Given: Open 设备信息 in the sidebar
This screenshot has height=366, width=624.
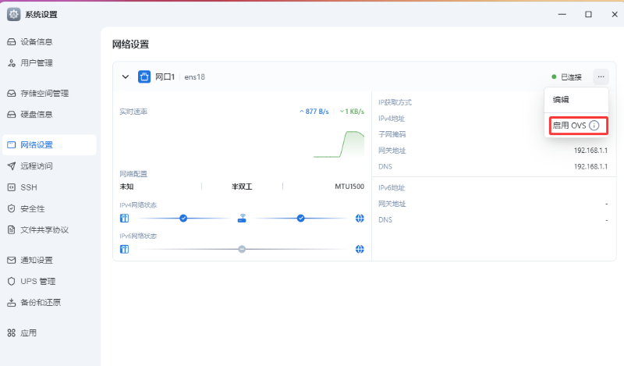Looking at the screenshot, I should pos(36,41).
